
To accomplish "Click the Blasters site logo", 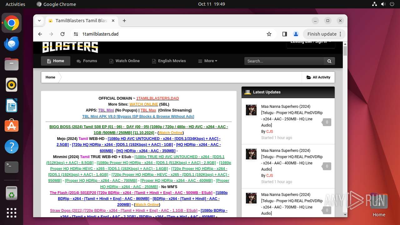I will 70,47.
